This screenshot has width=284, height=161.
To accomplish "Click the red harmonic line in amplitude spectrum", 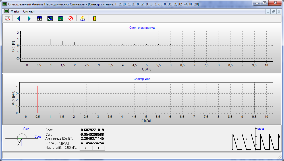I will (39, 38).
